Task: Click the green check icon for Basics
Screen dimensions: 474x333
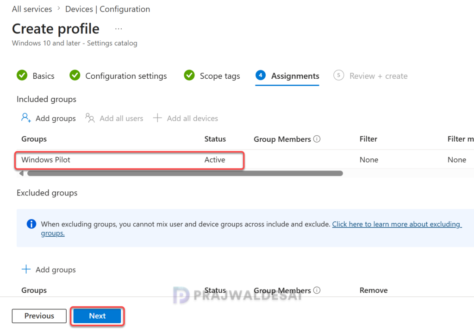Action: [x=22, y=75]
